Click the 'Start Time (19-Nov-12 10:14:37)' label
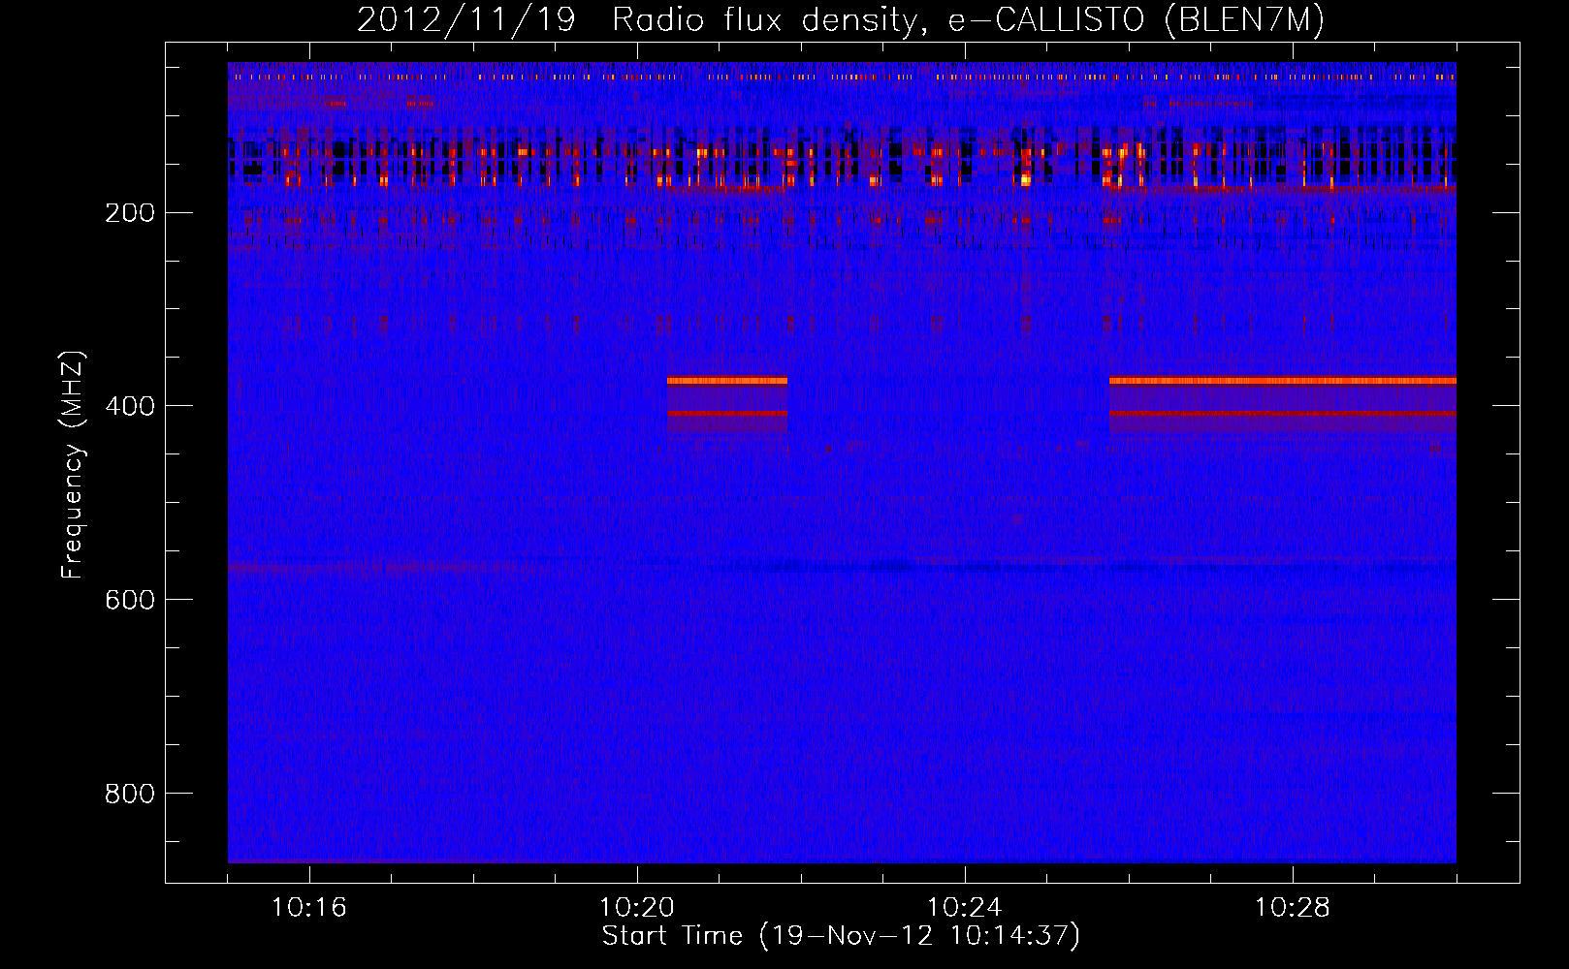Image resolution: width=1569 pixels, height=969 pixels. [x=841, y=936]
